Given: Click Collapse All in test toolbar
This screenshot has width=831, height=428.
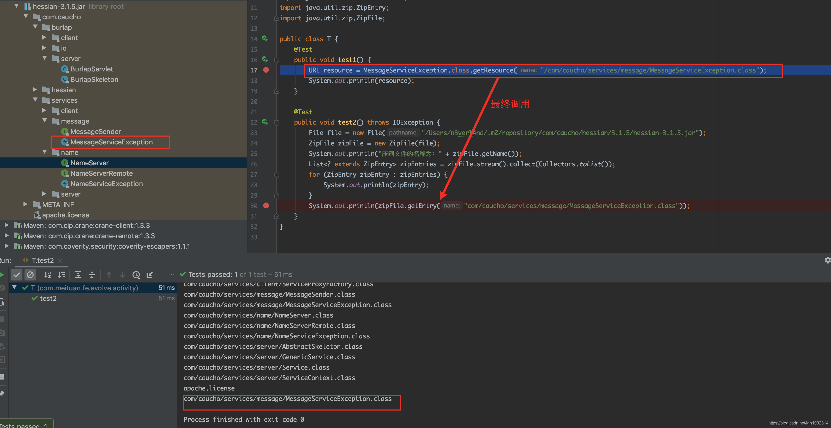Looking at the screenshot, I should point(92,274).
